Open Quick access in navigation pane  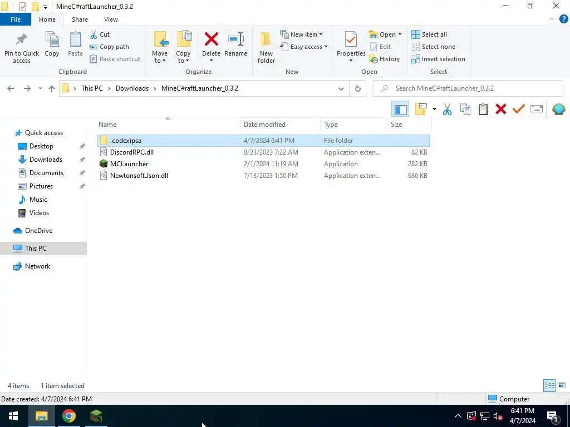(x=43, y=133)
